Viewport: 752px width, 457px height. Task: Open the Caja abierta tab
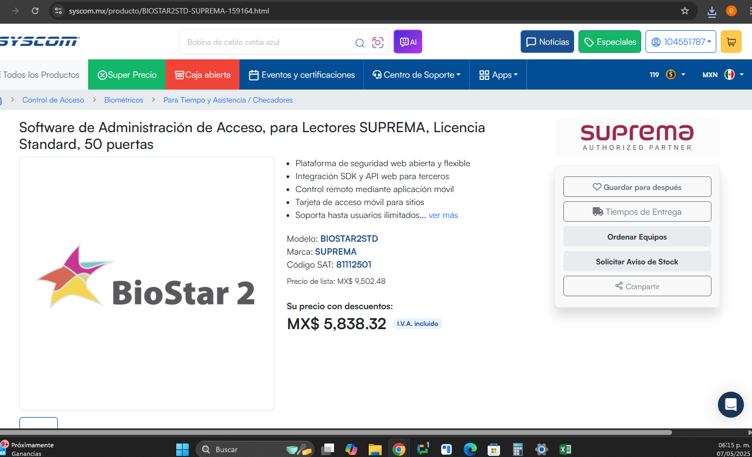pyautogui.click(x=202, y=74)
